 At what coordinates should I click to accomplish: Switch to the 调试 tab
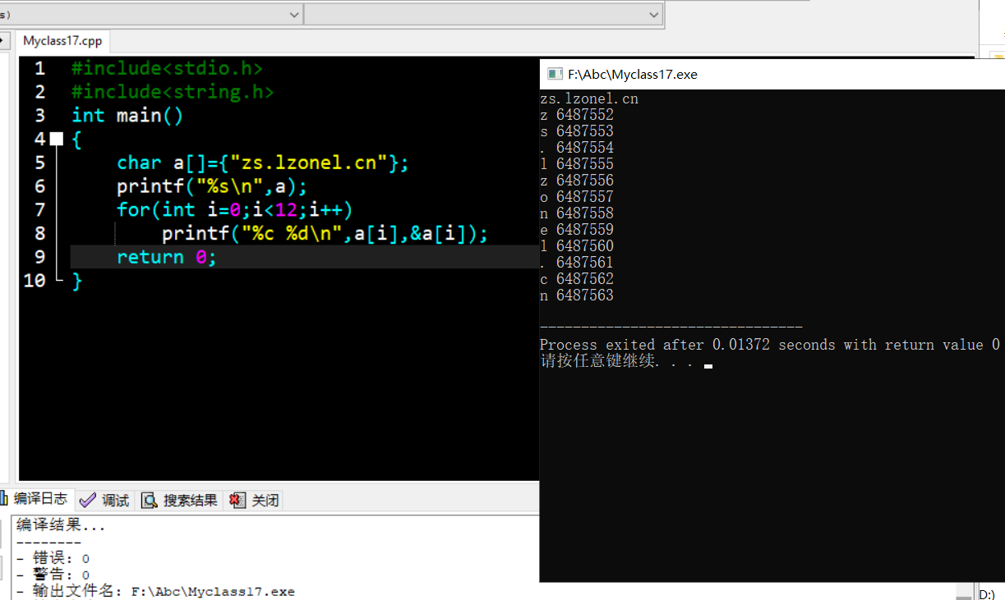pyautogui.click(x=105, y=500)
